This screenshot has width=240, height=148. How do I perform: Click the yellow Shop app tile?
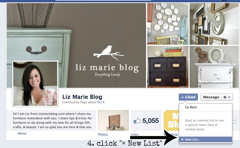click(171, 120)
